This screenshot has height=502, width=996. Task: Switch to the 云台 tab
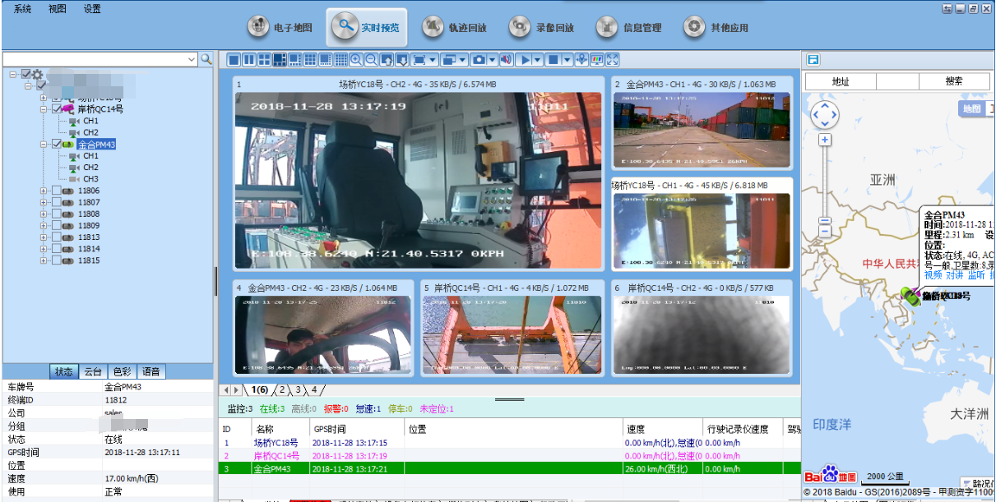[93, 371]
